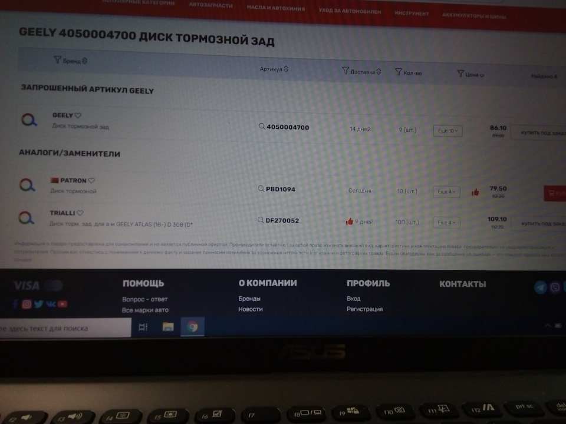Open the Telegram contact icon

[540, 287]
